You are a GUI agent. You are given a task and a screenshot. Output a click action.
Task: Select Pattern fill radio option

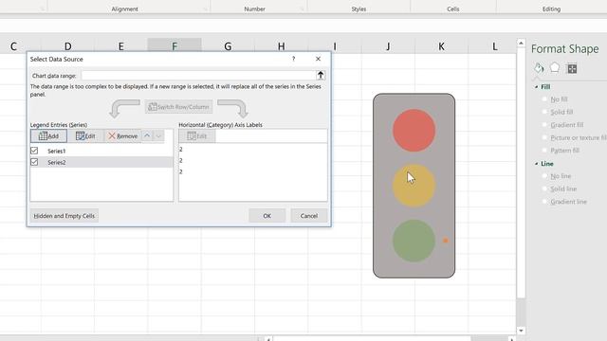(x=544, y=150)
